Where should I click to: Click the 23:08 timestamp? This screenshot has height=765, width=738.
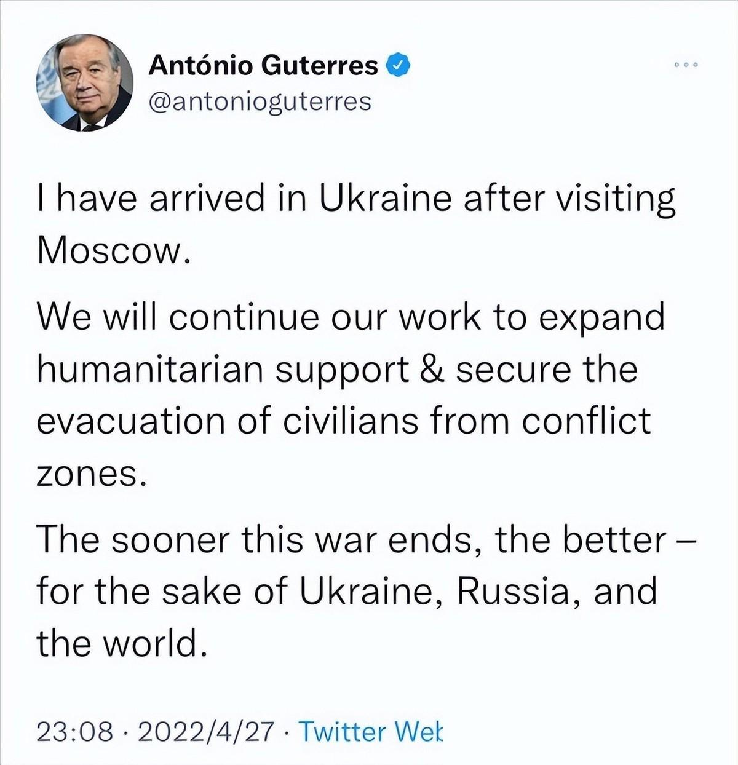point(76,732)
